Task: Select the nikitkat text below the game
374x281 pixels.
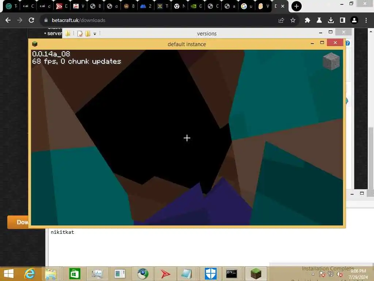Action: [x=62, y=232]
